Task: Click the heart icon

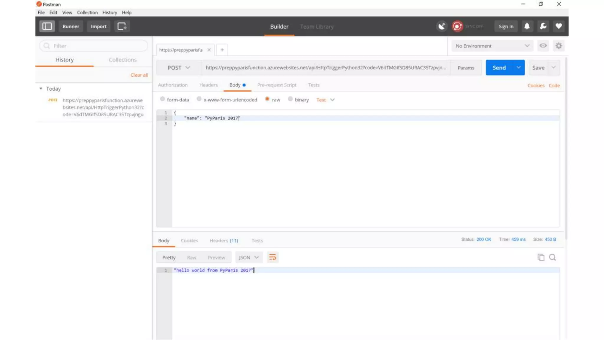Action: click(x=559, y=26)
